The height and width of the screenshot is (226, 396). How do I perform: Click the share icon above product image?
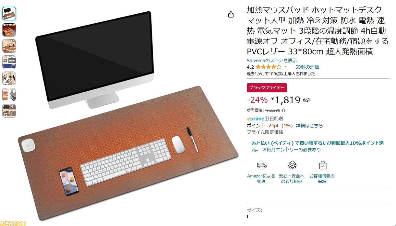point(231,14)
